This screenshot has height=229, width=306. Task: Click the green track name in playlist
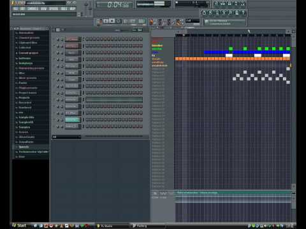(x=157, y=49)
